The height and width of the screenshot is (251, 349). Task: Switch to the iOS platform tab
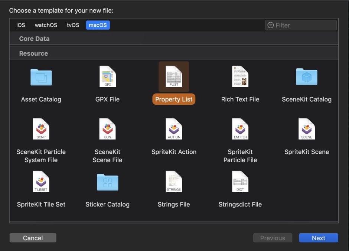[x=21, y=25]
